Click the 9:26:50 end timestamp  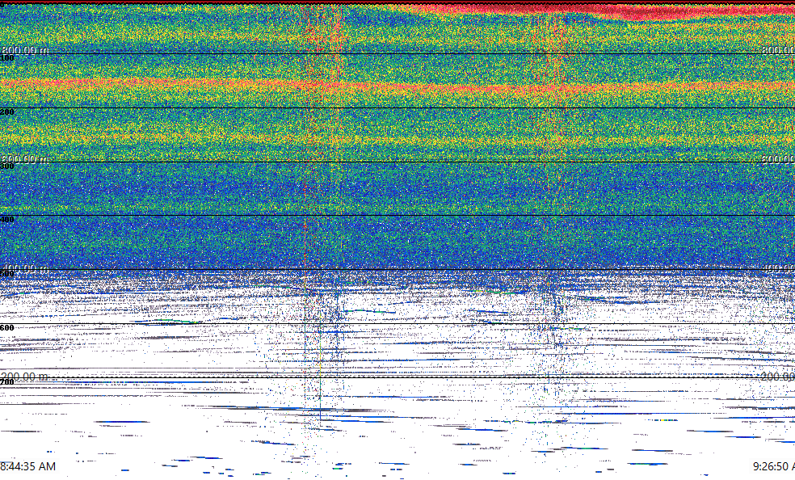(x=774, y=466)
